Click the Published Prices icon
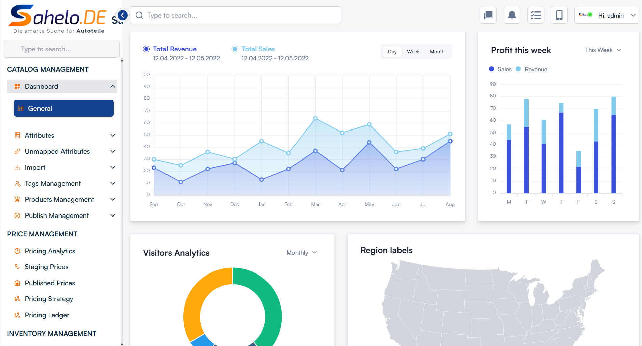Image resolution: width=642 pixels, height=346 pixels. tap(17, 283)
